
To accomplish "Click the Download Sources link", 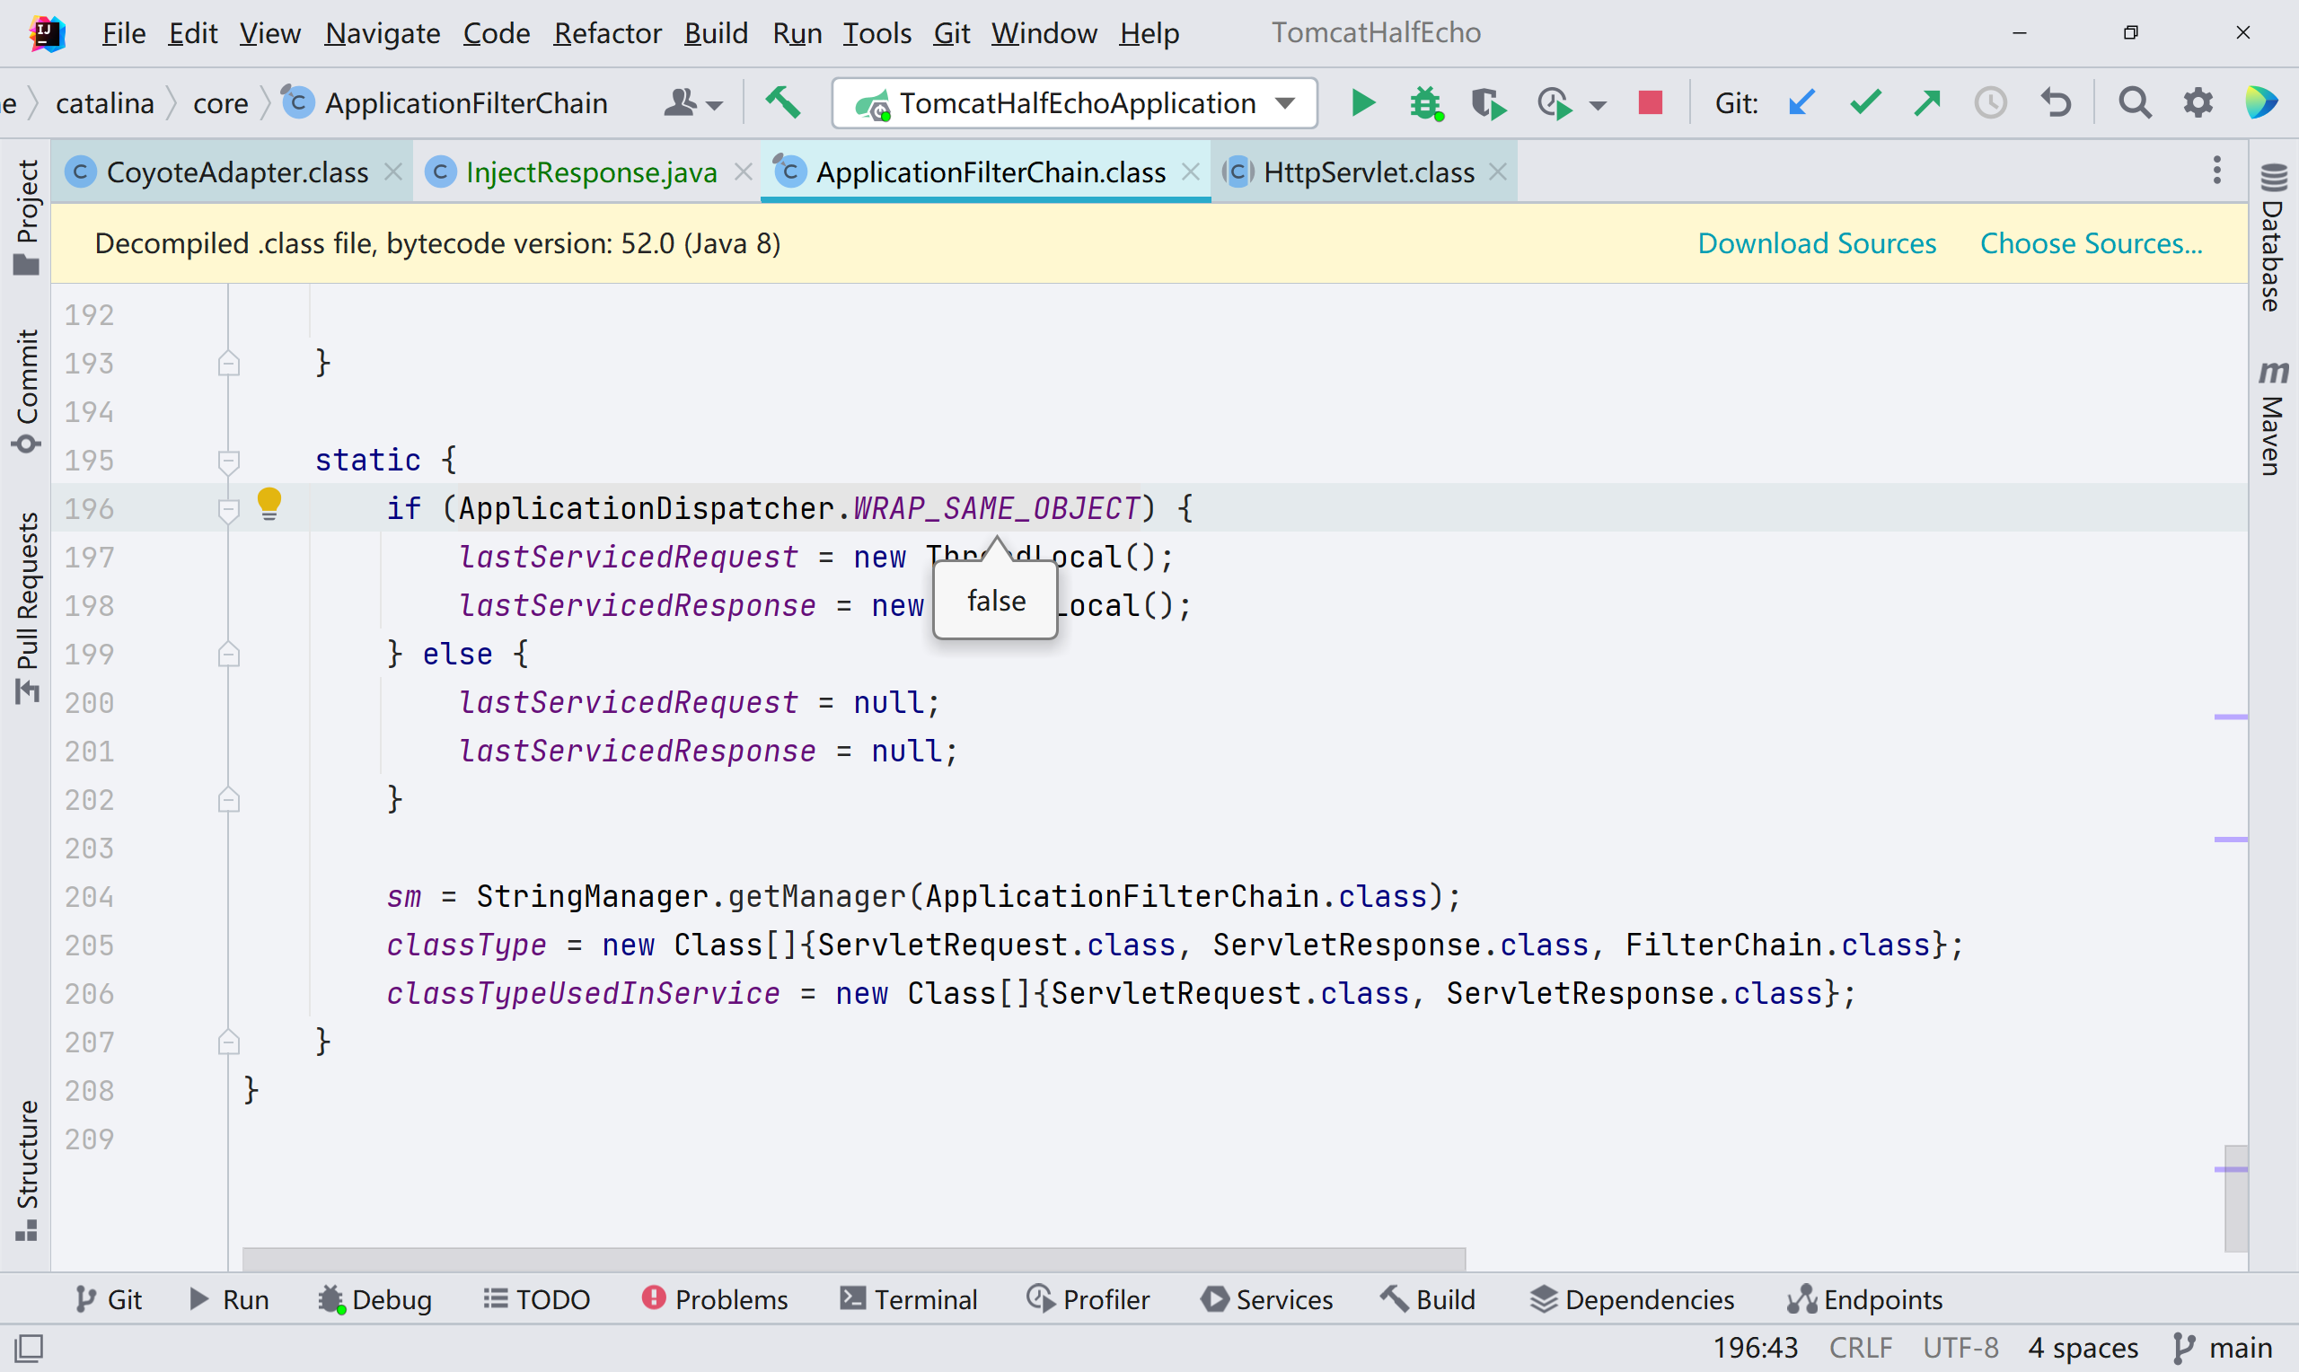I will (x=1817, y=243).
